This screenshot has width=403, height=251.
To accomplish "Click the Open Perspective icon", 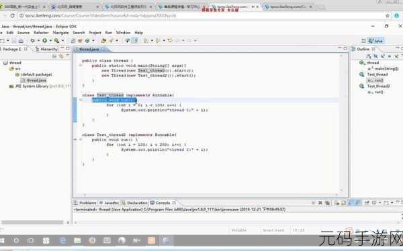I will click(x=363, y=41).
